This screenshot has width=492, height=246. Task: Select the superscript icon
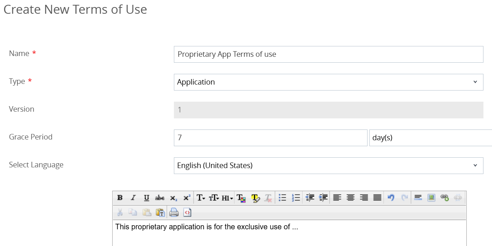tap(186, 197)
